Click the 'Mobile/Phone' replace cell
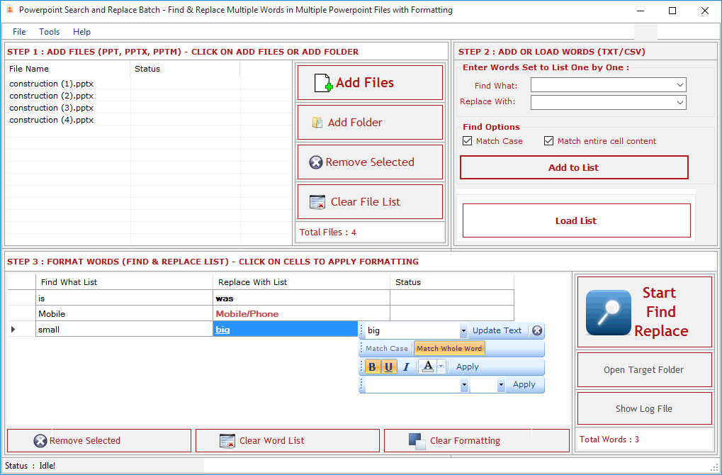Image resolution: width=722 pixels, height=475 pixels. click(302, 314)
